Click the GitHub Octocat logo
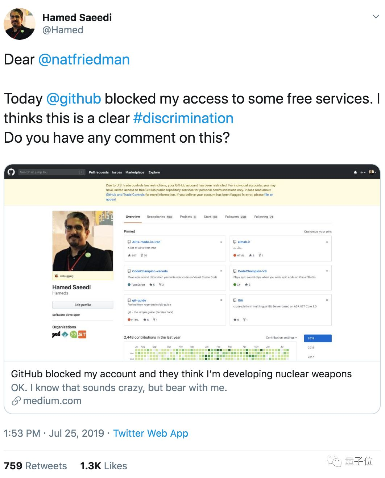385x478 pixels. tap(11, 172)
